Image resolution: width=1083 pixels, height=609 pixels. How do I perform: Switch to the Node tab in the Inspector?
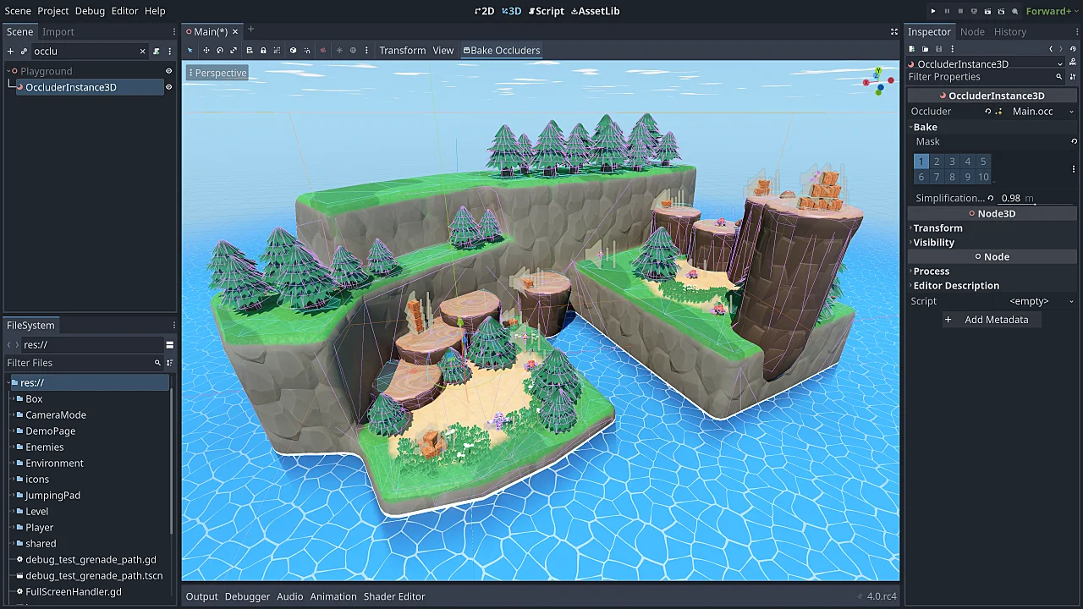tap(972, 31)
